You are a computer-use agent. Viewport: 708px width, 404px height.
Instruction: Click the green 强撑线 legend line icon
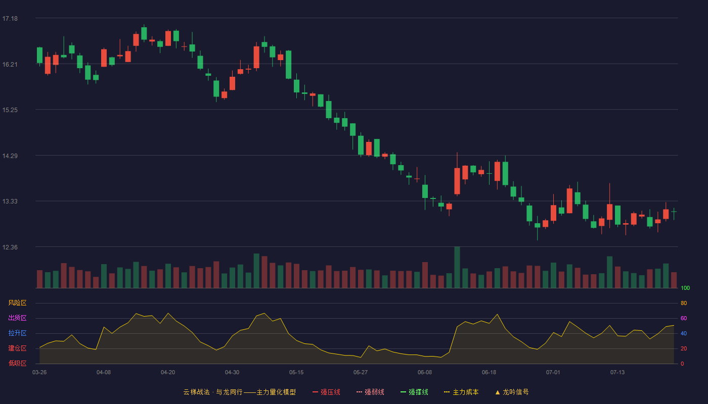click(404, 392)
